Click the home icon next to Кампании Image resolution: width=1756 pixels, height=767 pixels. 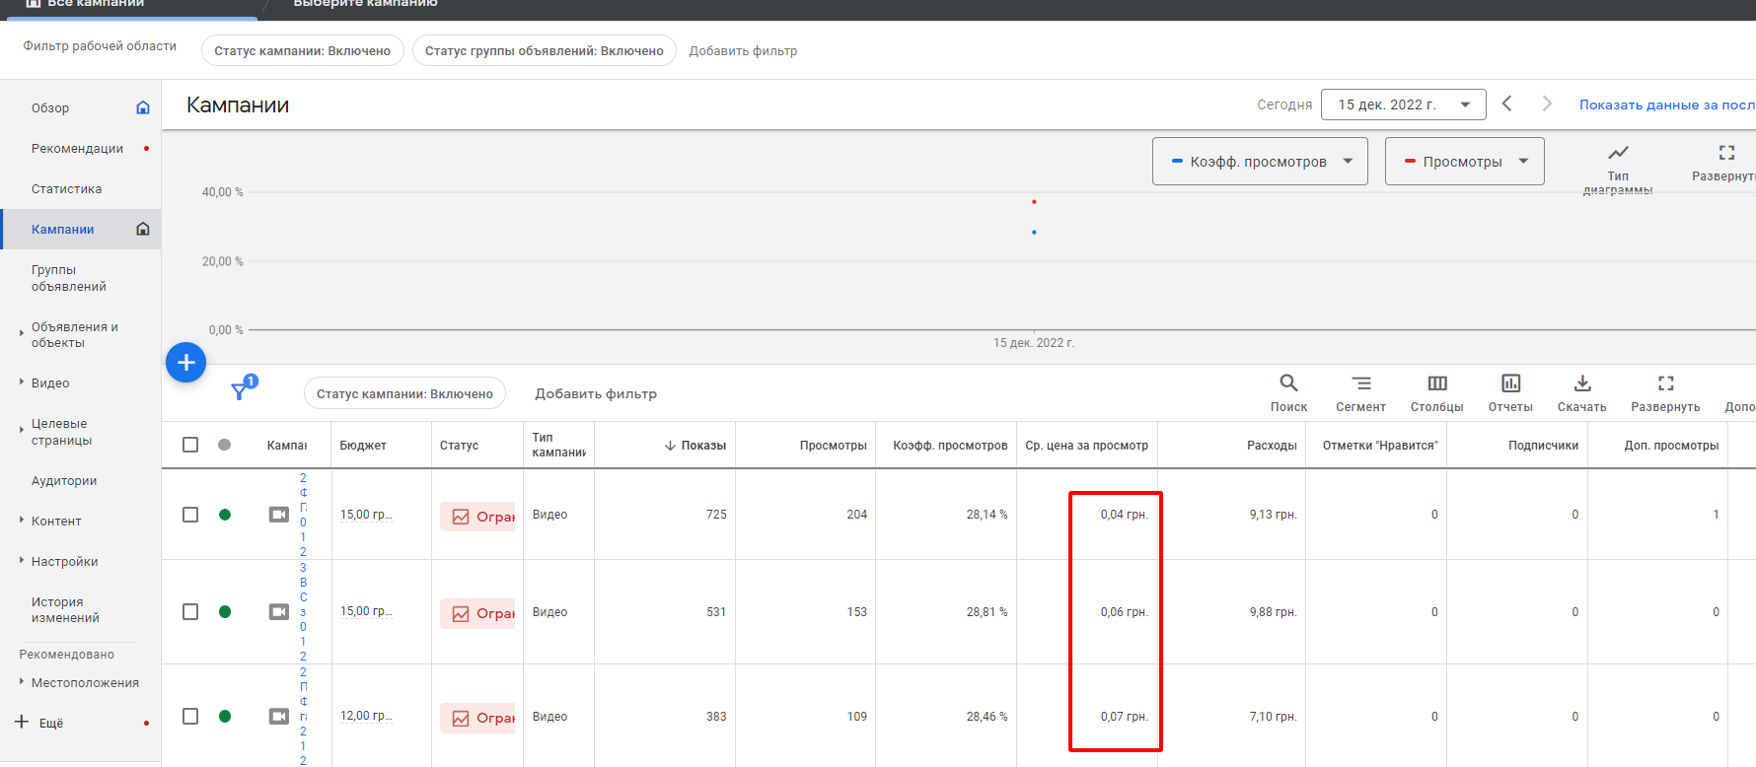click(x=143, y=229)
